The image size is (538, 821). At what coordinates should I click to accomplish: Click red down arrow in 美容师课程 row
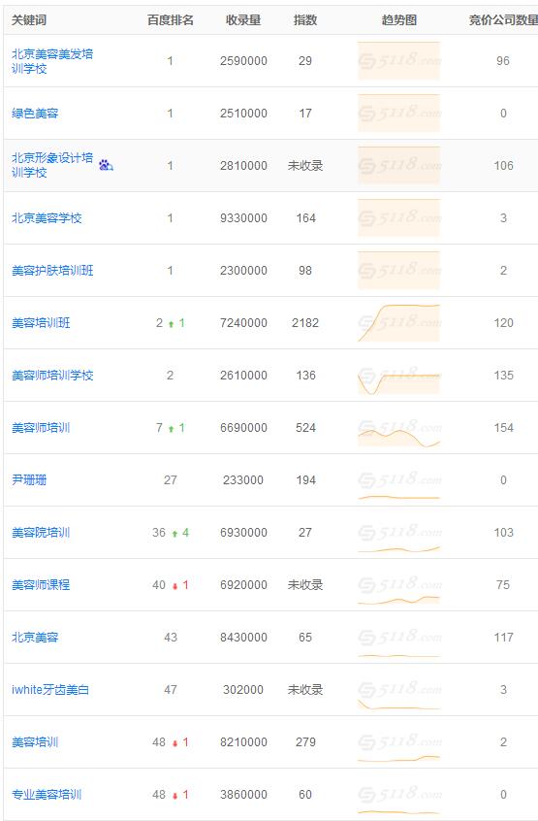174,586
